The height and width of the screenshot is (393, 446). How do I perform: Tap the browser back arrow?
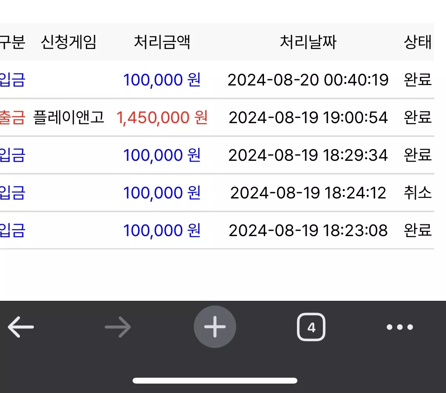[x=21, y=327]
